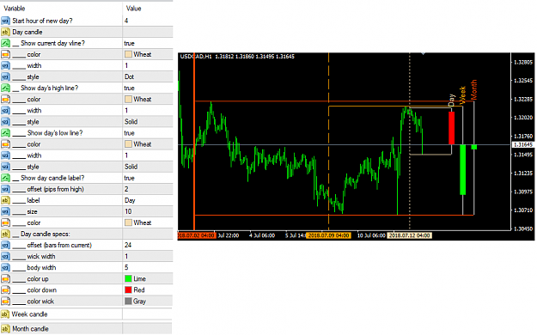The width and height of the screenshot is (537, 335).
Task: Select the Gray color swatch
Action: [x=128, y=301]
